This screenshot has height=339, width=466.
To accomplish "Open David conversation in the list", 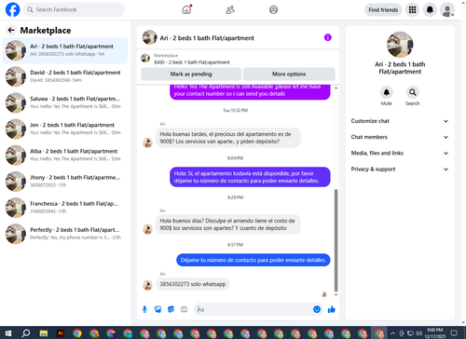I will tap(65, 76).
